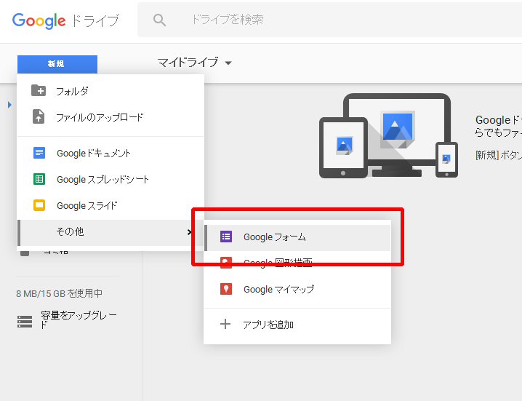
Task: Click the Google Sheets green icon
Action: 39,179
